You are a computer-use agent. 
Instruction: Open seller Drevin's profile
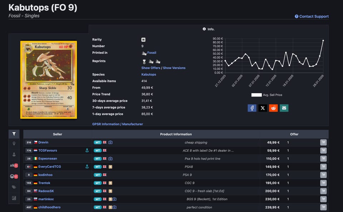point(43,142)
